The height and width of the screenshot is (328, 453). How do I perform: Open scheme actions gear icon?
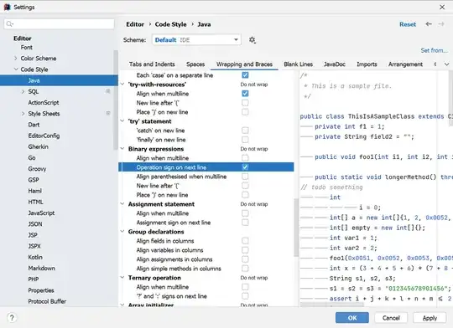click(253, 40)
